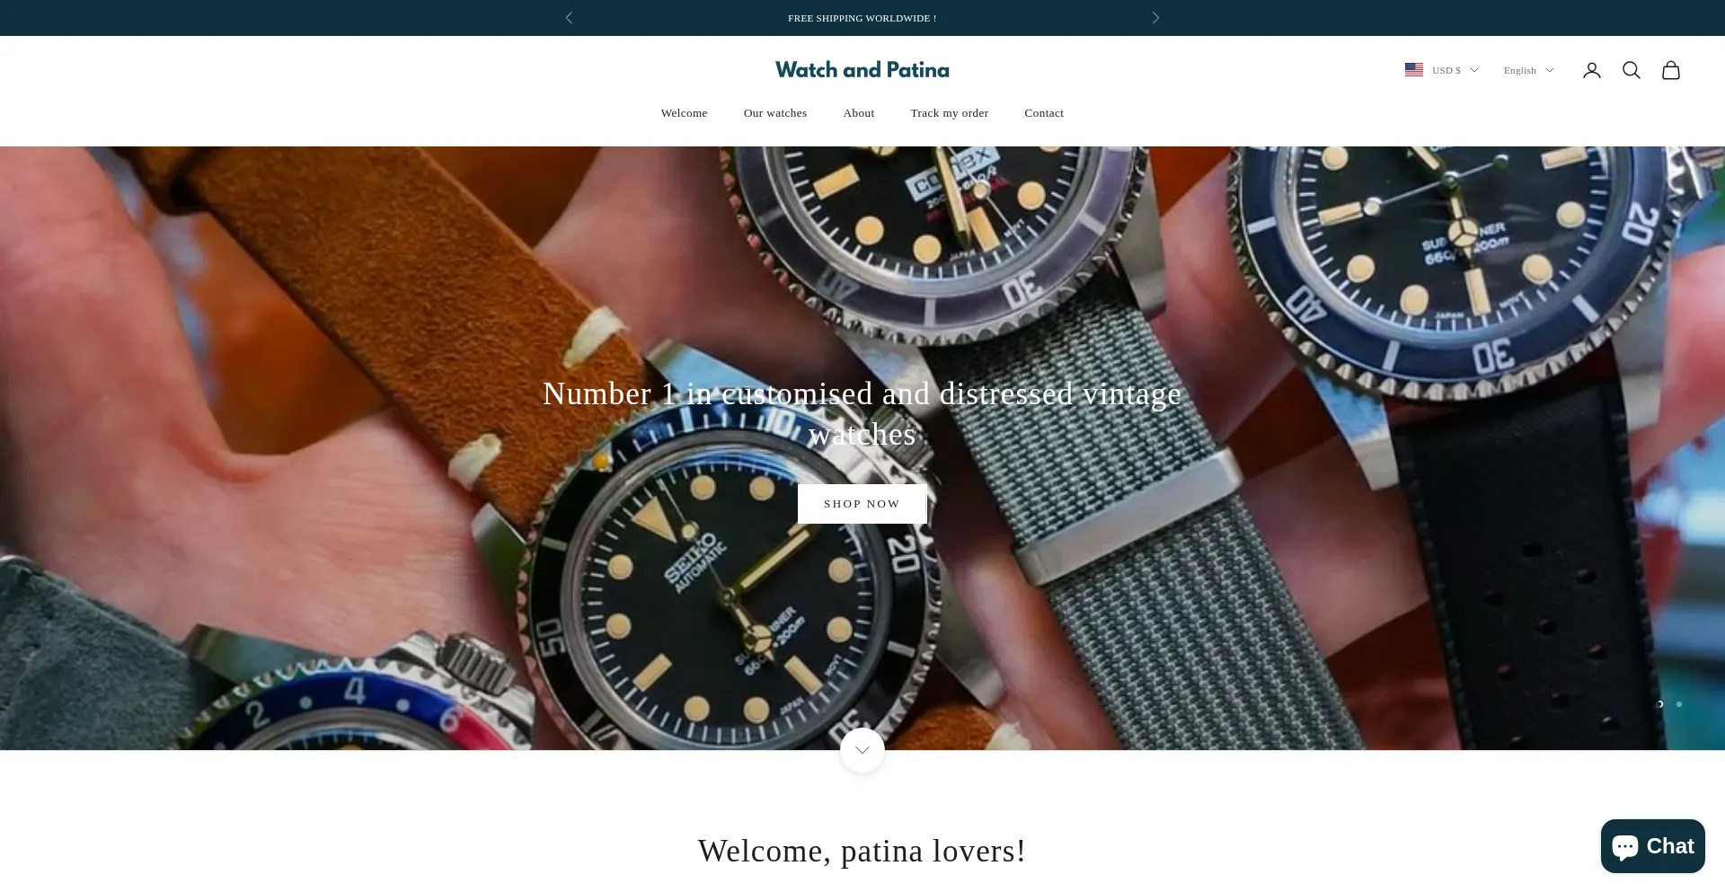
Task: Open the Our watches menu item
Action: click(x=774, y=113)
